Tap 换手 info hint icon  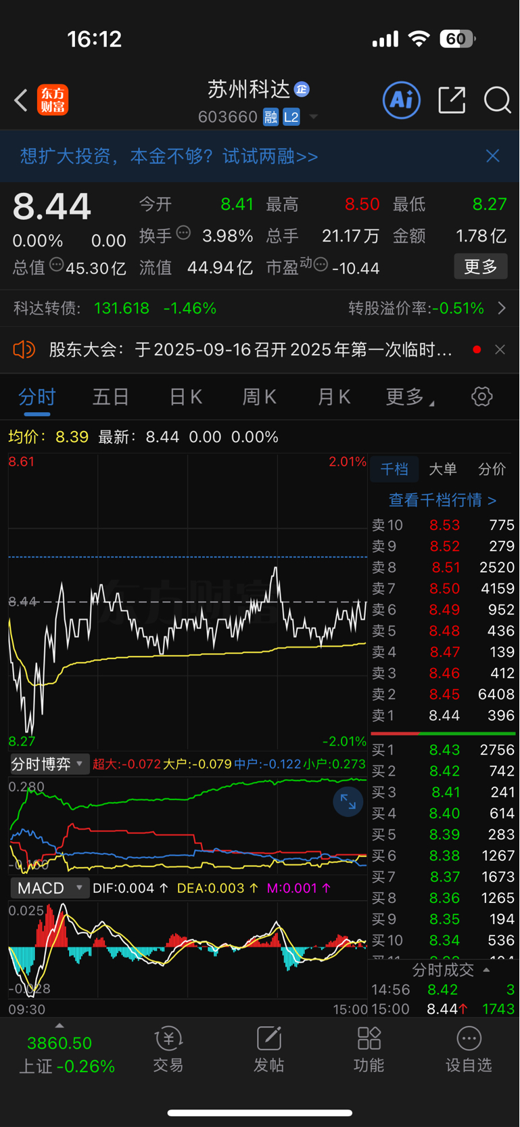coord(183,234)
